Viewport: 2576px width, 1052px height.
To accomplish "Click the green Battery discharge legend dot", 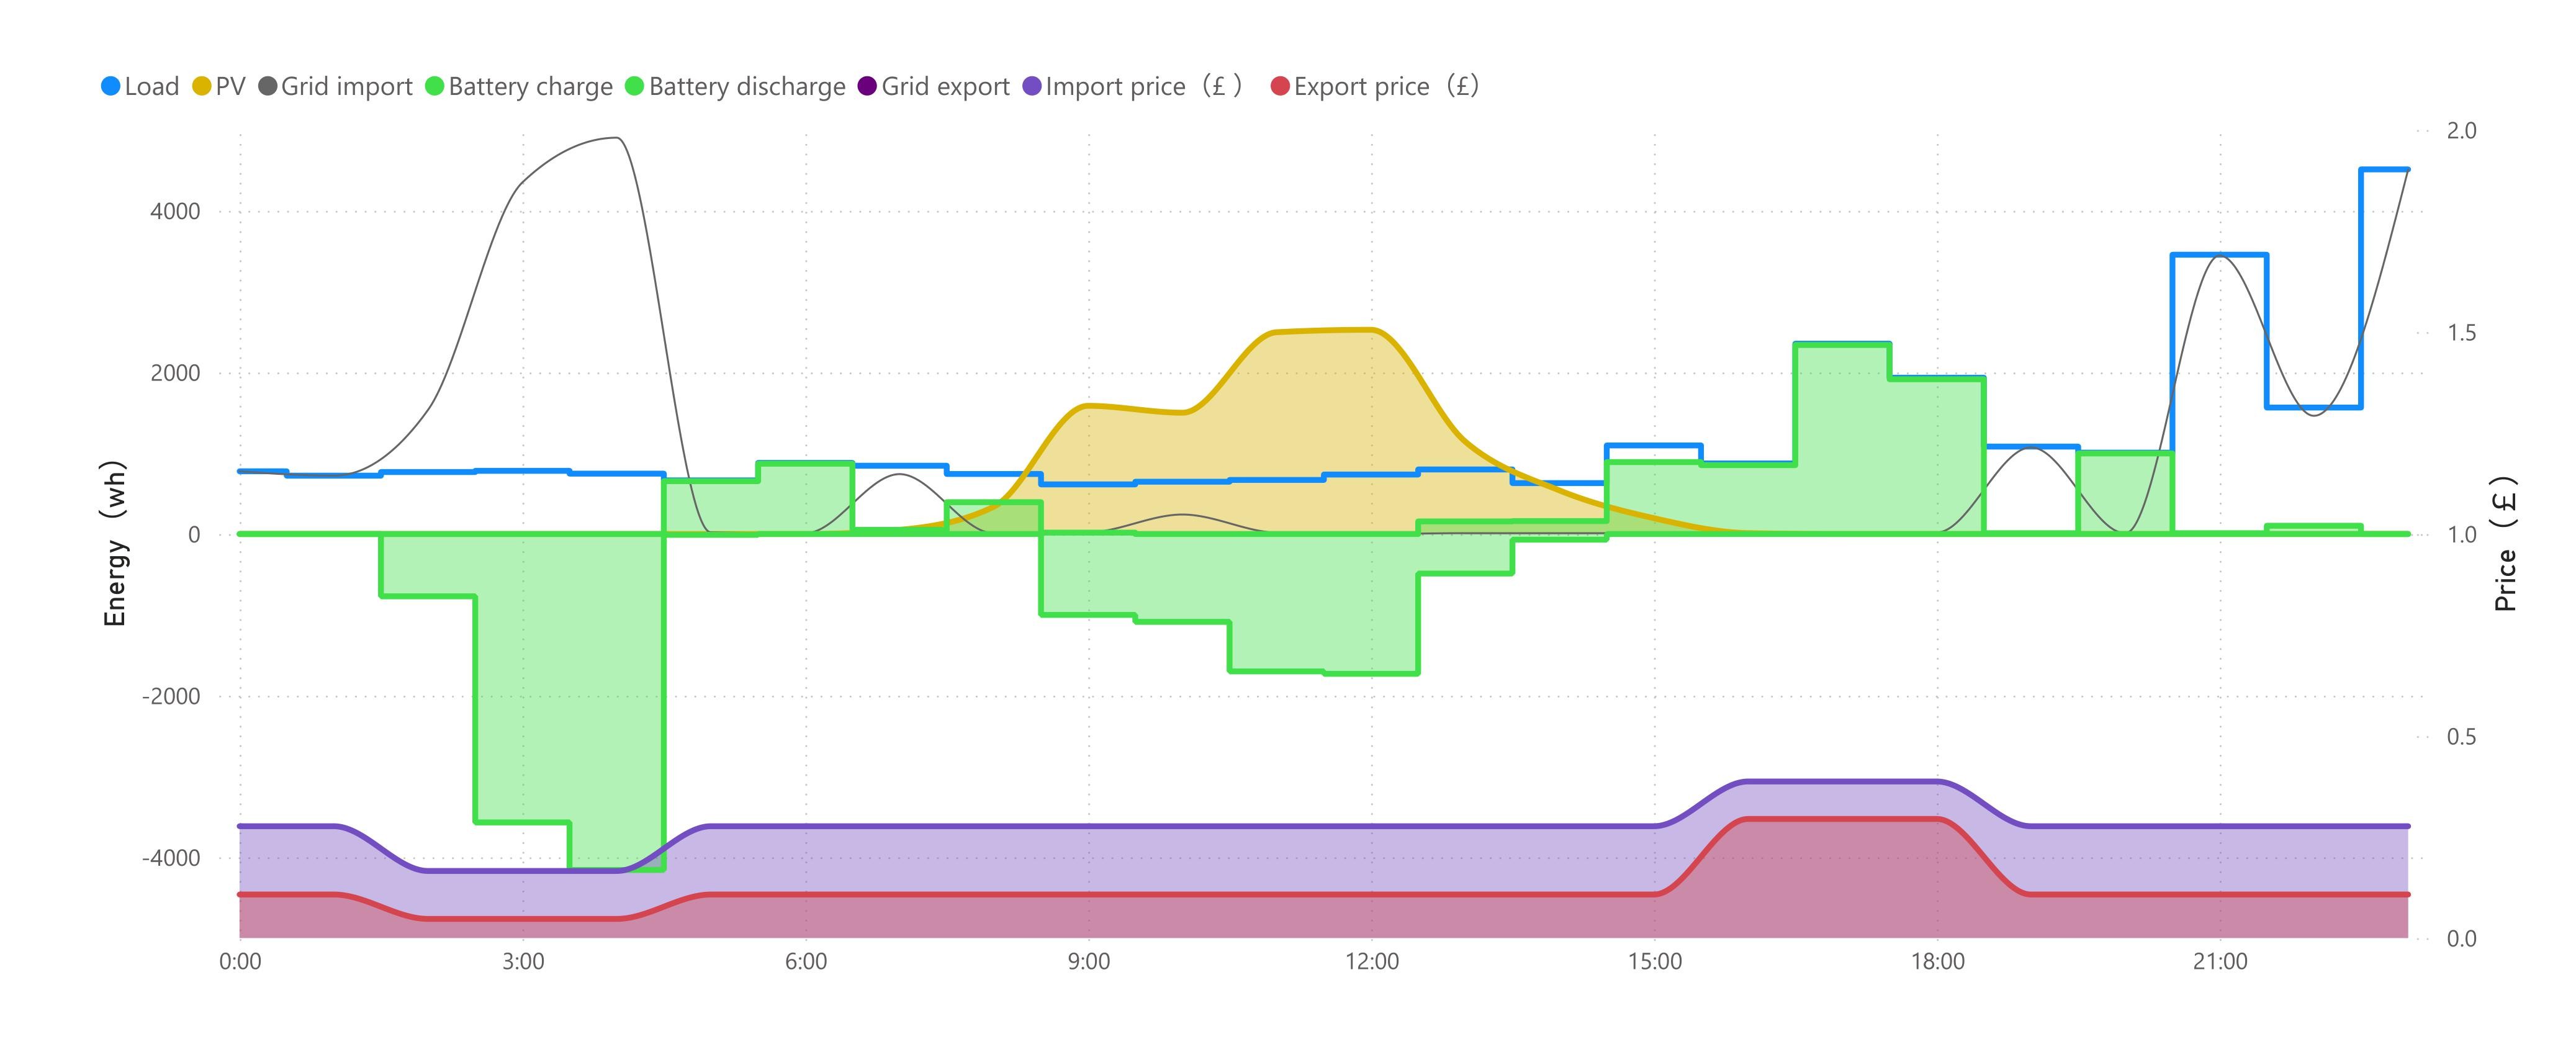I will pyautogui.click(x=635, y=87).
